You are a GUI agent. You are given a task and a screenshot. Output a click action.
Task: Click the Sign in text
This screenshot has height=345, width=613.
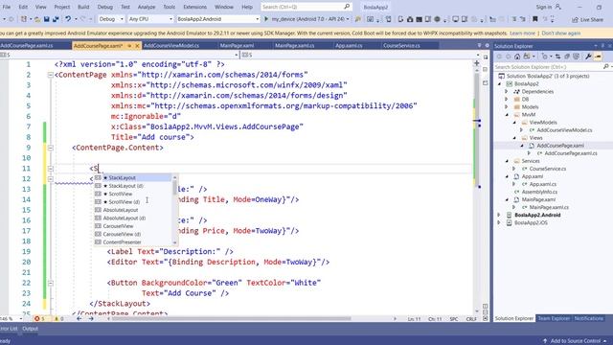point(544,7)
